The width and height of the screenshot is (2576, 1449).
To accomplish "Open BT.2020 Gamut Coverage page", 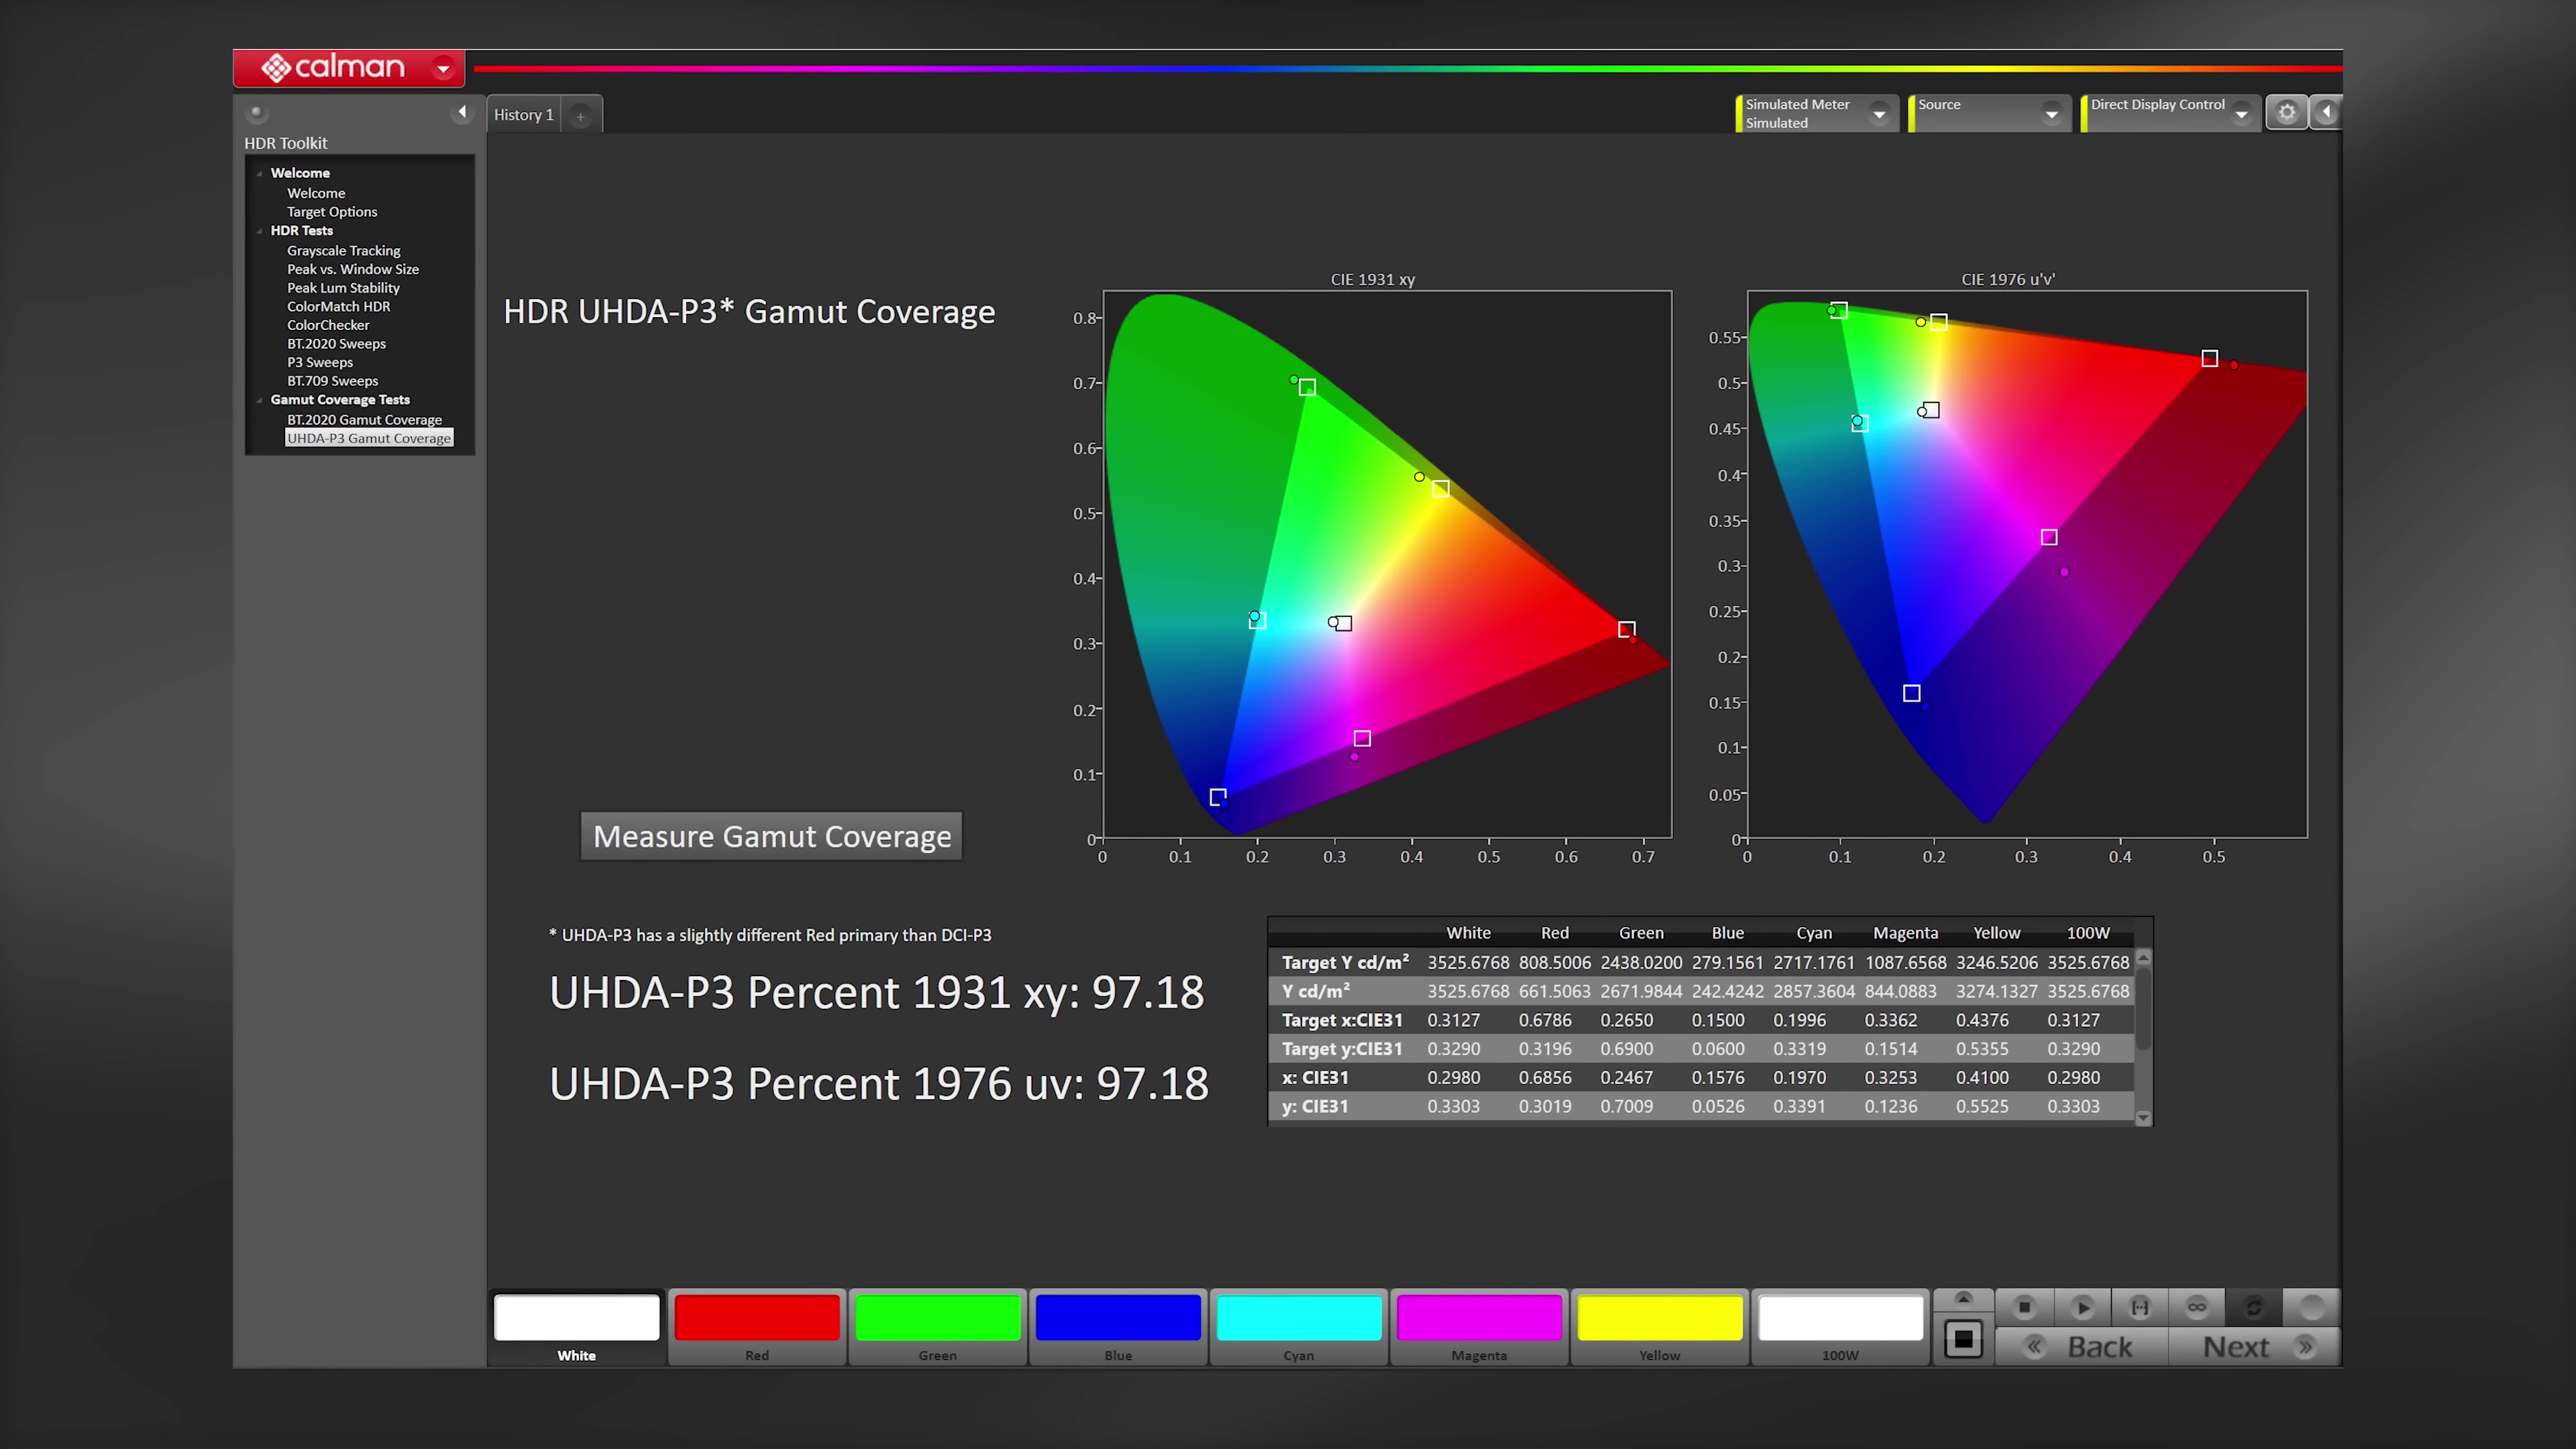I will click(x=364, y=420).
